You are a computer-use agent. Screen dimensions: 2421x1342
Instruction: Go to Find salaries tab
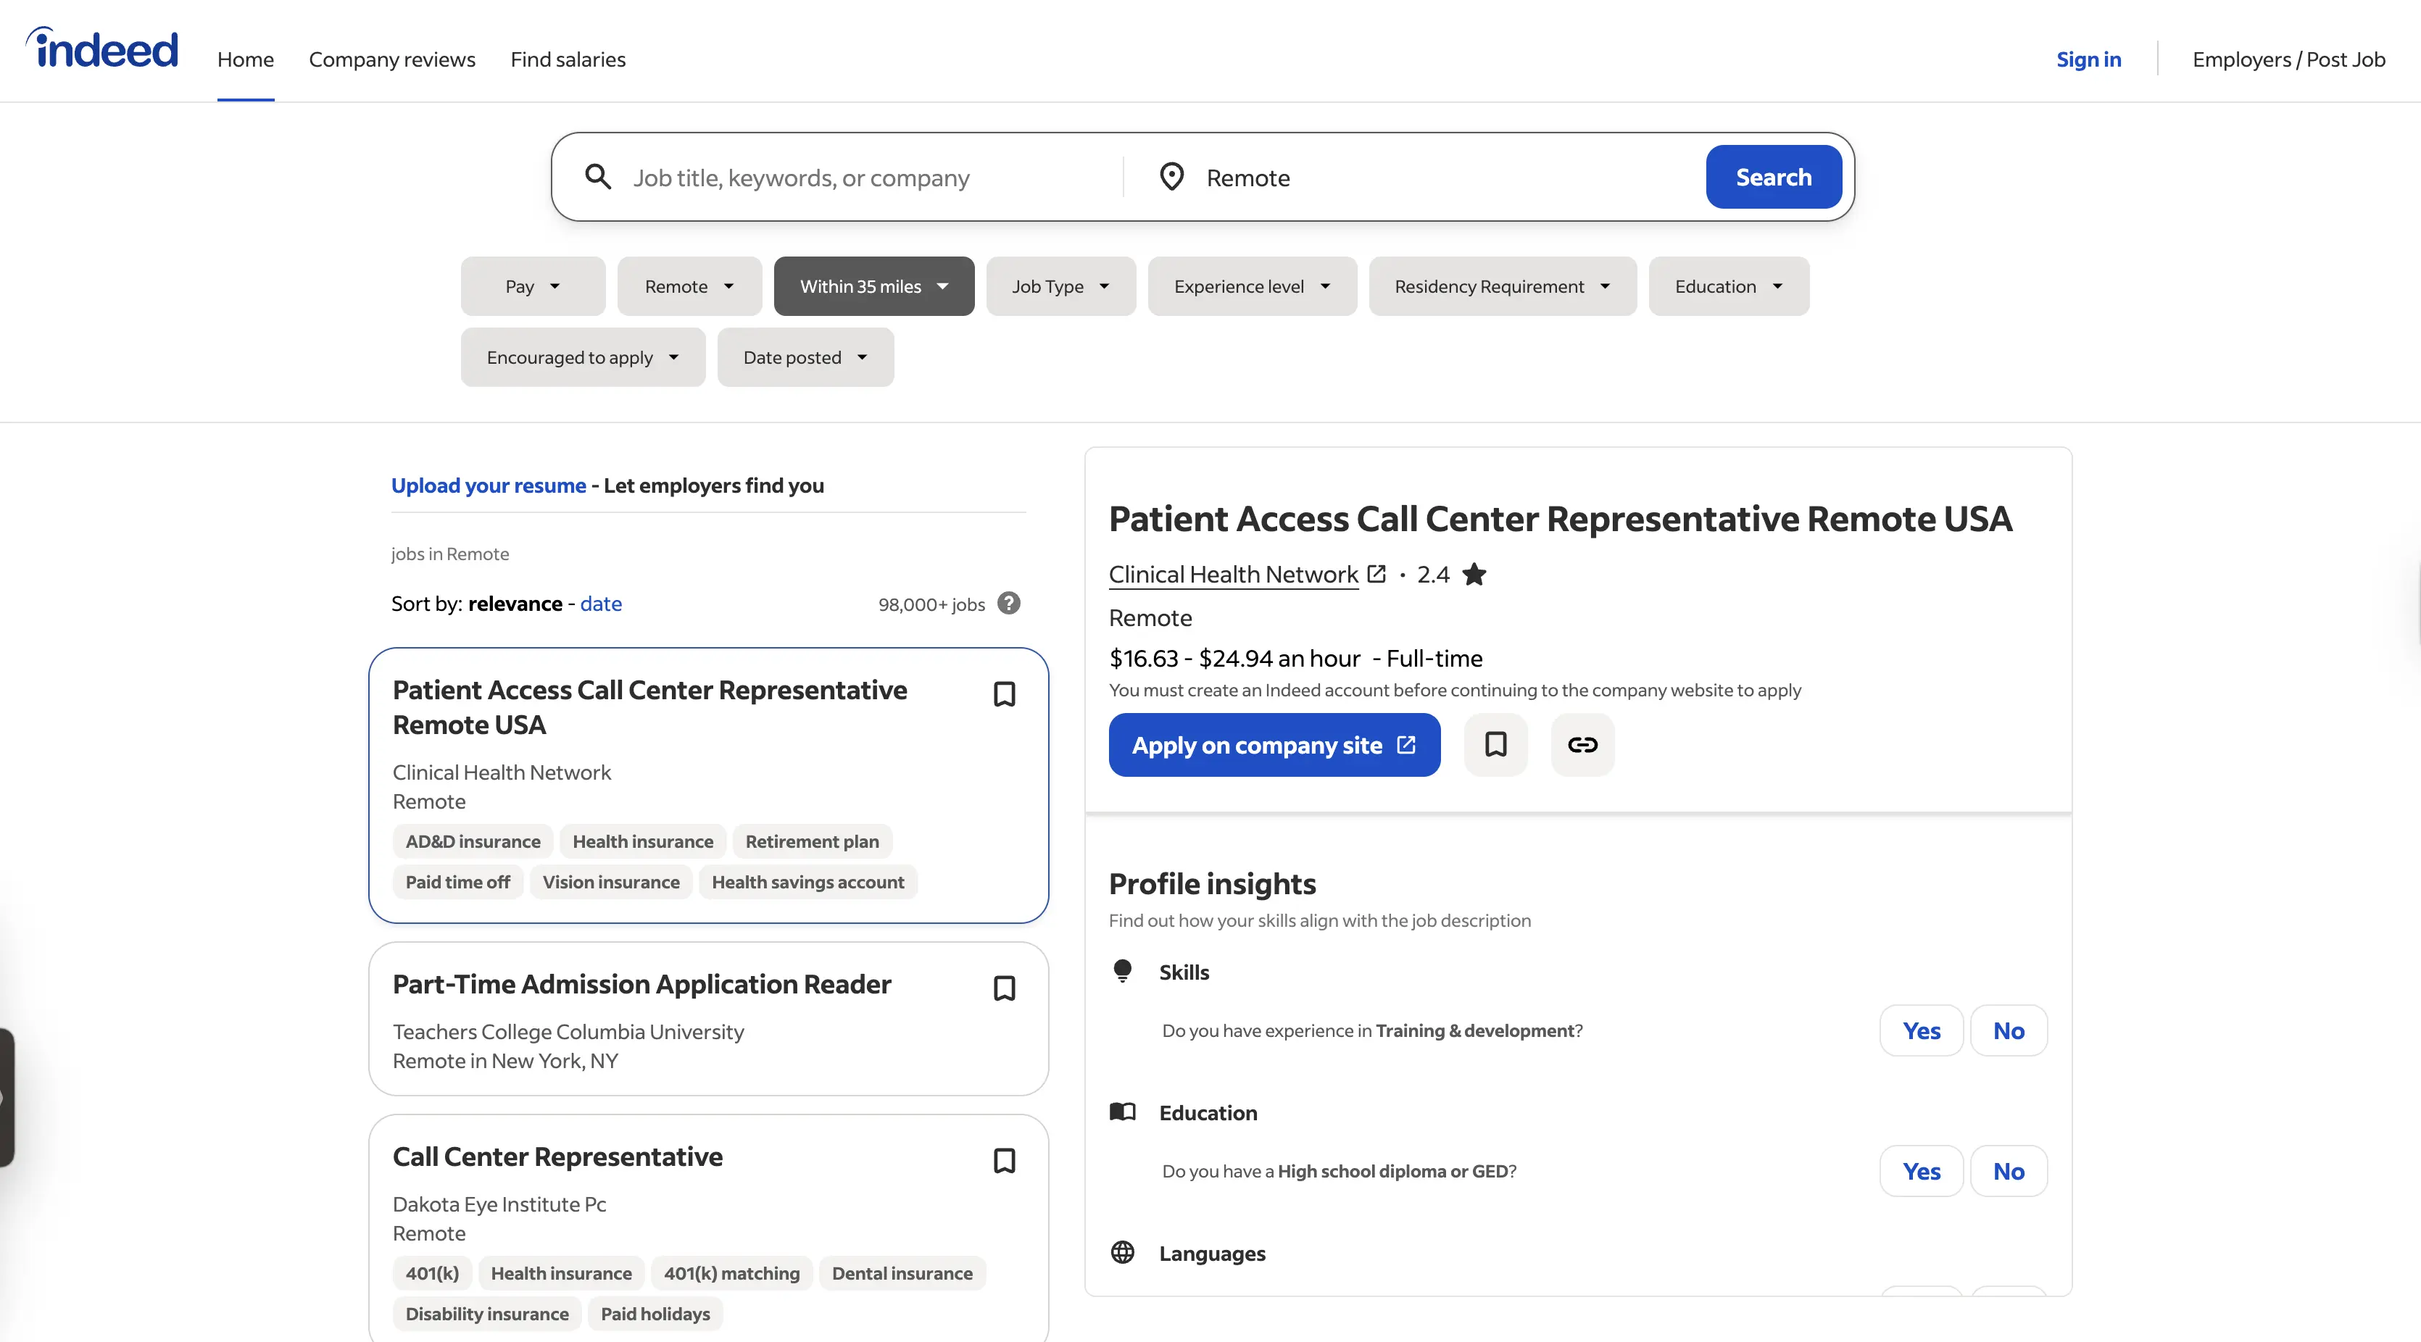pos(568,59)
